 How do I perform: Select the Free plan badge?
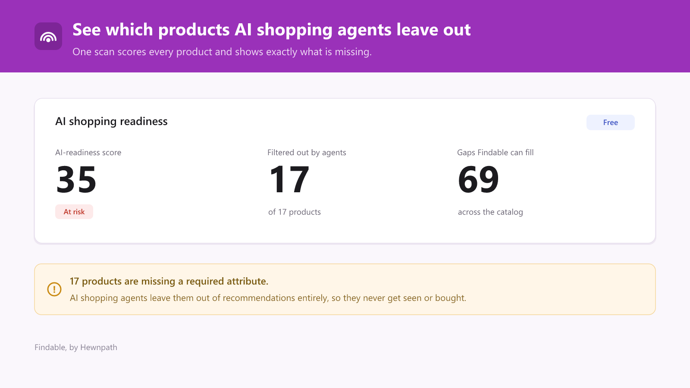coord(610,122)
